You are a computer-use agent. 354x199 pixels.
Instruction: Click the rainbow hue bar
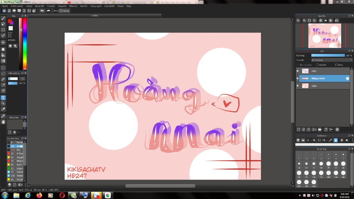25,44
